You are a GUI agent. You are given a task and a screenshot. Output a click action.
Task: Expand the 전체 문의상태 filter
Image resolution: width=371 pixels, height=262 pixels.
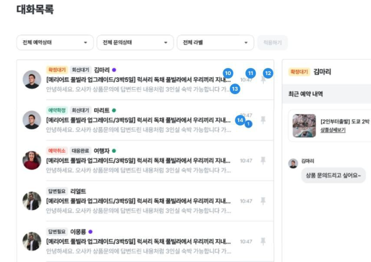point(135,43)
